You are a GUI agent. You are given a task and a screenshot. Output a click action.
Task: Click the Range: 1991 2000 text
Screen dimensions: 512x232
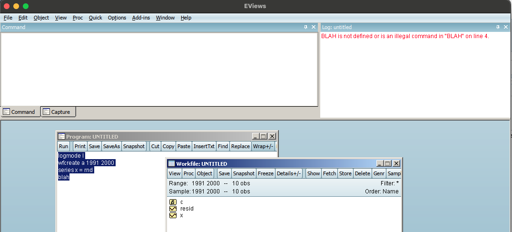pyautogui.click(x=194, y=183)
